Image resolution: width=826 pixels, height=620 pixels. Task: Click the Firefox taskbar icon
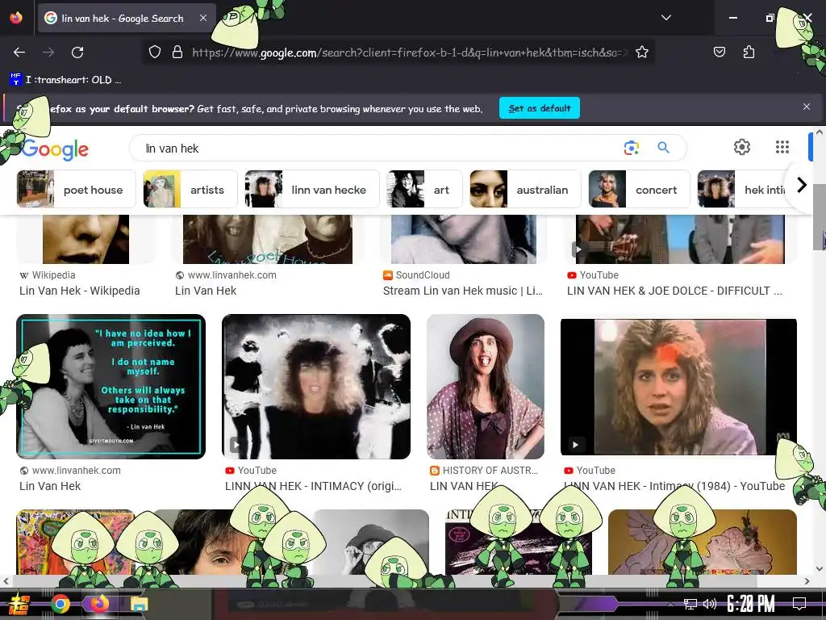(x=99, y=604)
